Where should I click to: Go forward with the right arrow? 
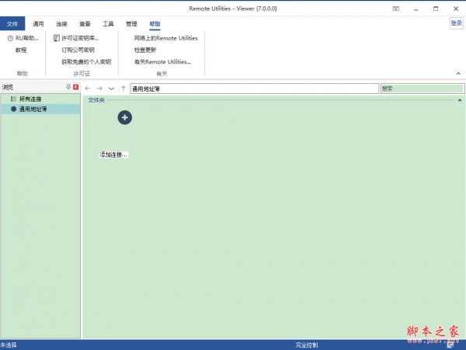[99, 88]
